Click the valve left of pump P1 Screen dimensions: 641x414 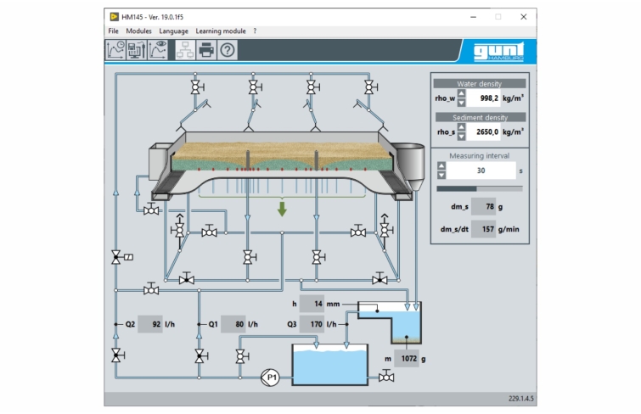242,356
